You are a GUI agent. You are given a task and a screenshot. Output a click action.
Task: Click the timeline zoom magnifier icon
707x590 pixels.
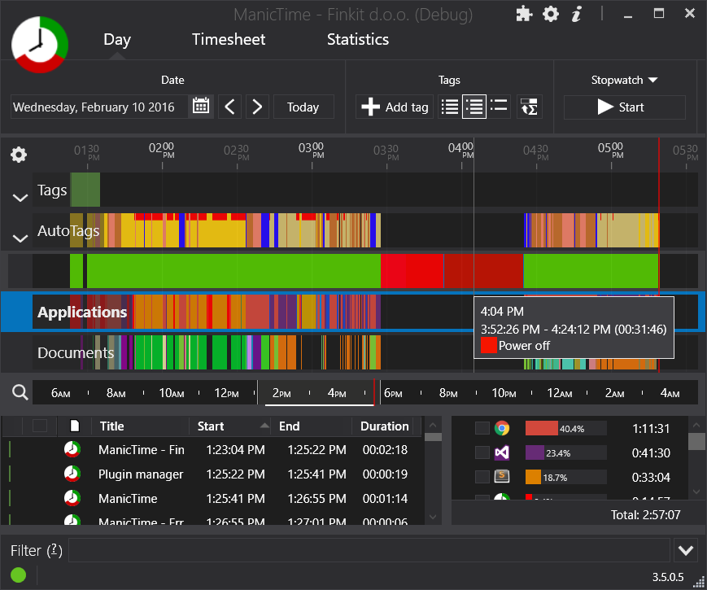click(x=20, y=392)
